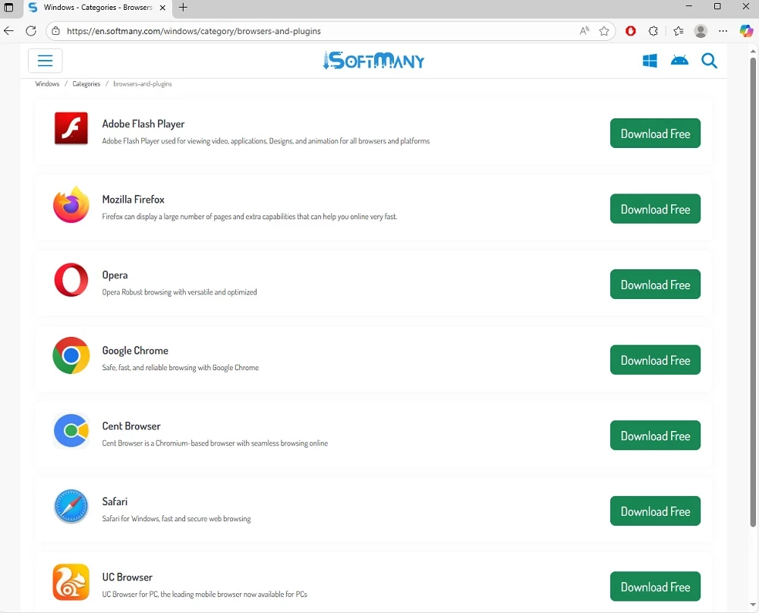Open the Google Chrome title link
759x613 pixels.
click(x=135, y=351)
